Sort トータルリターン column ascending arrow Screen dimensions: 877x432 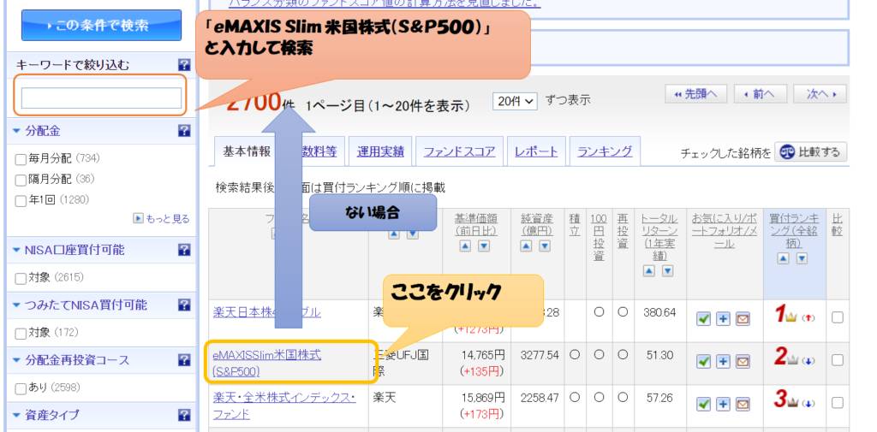(x=649, y=271)
